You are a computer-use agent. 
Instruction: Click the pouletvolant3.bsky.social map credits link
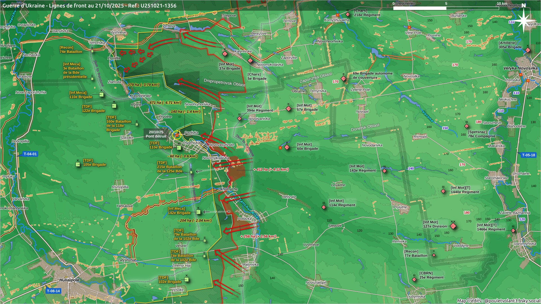coord(512,301)
